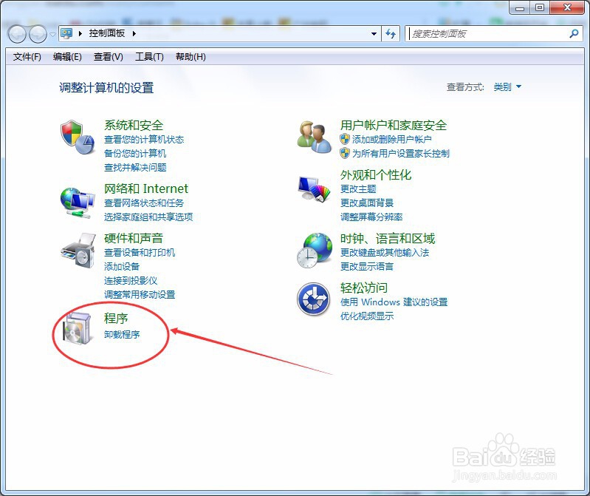Click the magnifier search icon

pyautogui.click(x=574, y=33)
